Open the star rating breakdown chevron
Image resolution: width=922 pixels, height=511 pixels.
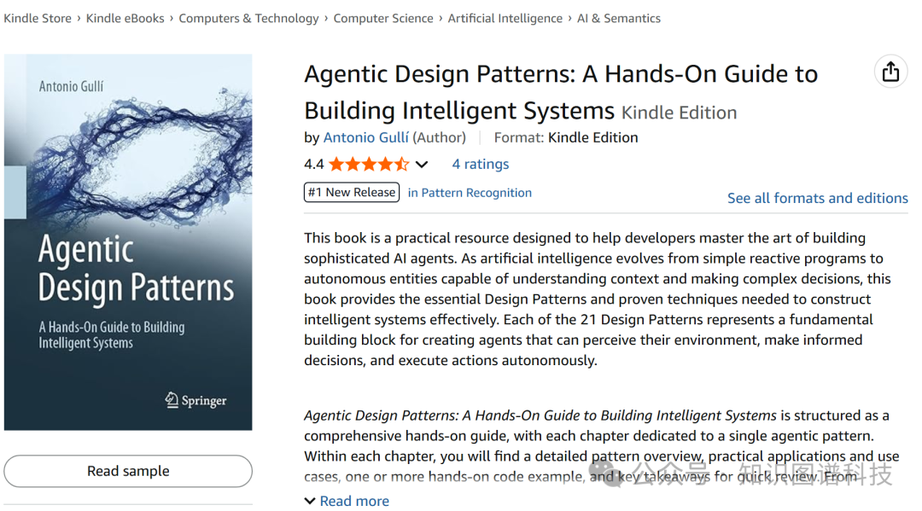pyautogui.click(x=422, y=165)
